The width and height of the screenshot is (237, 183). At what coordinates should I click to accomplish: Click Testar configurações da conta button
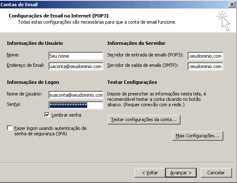pos(144,120)
